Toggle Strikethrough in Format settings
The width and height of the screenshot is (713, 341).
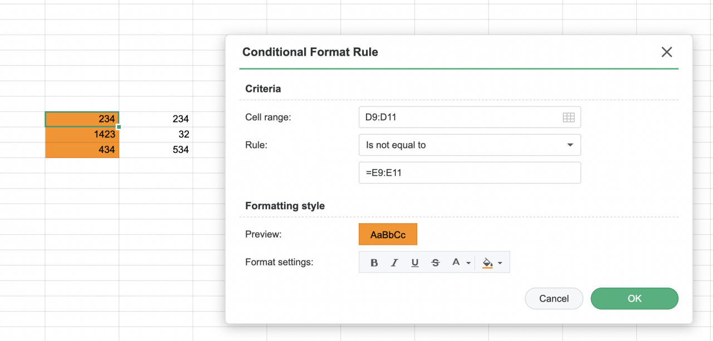436,263
